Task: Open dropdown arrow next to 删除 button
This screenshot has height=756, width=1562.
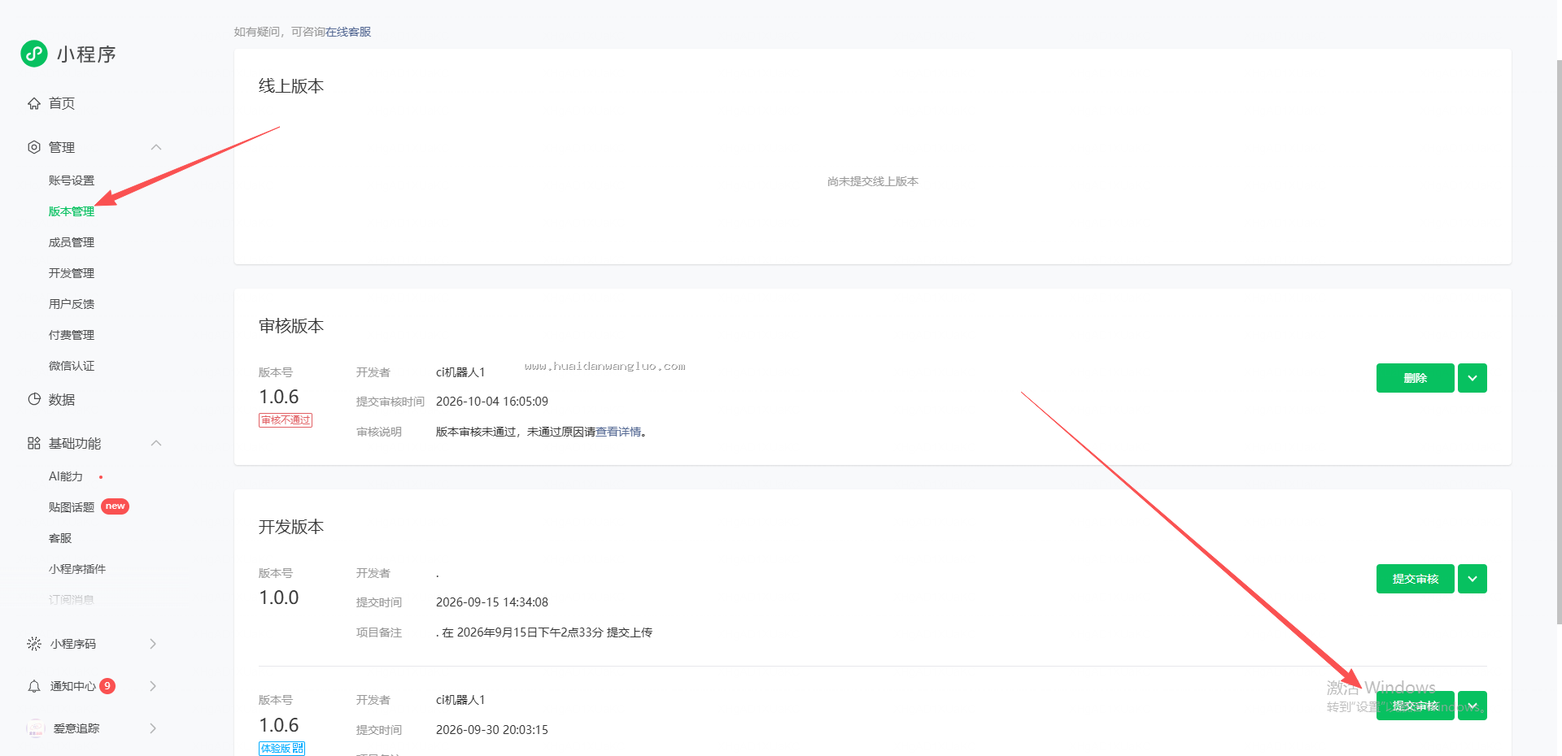Action: coord(1473,378)
